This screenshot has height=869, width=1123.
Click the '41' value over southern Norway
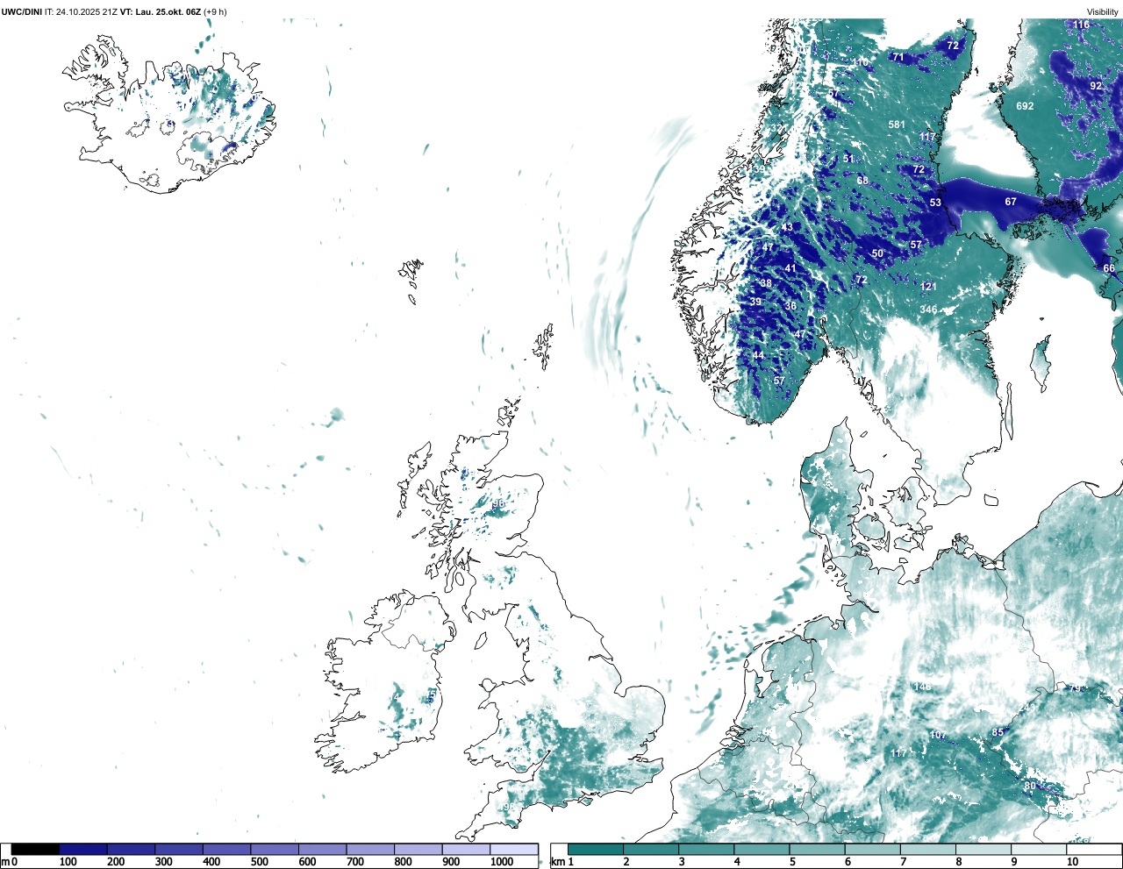tap(790, 269)
